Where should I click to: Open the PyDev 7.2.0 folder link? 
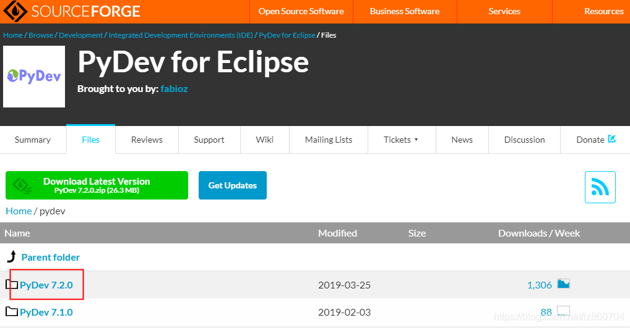46,285
